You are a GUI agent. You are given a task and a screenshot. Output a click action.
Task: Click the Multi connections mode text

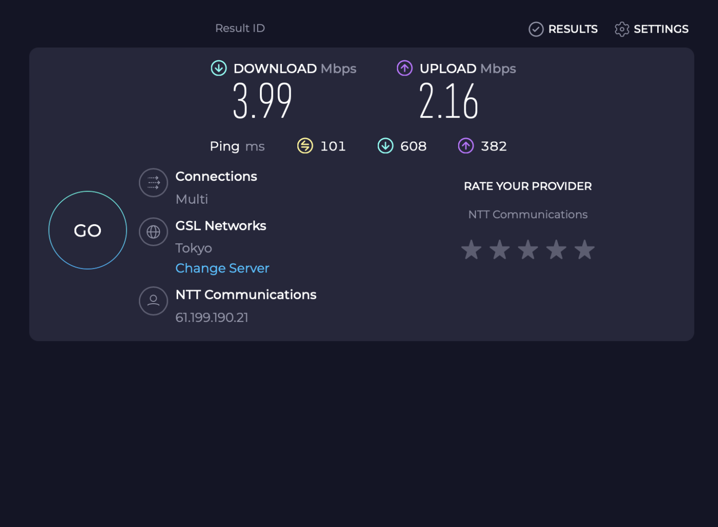tap(192, 199)
